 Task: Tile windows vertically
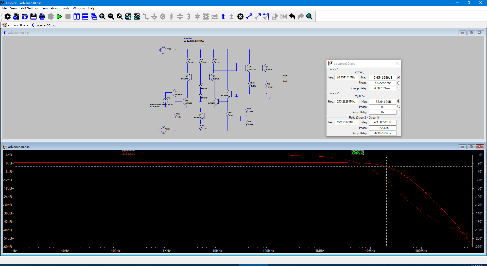pos(77,16)
